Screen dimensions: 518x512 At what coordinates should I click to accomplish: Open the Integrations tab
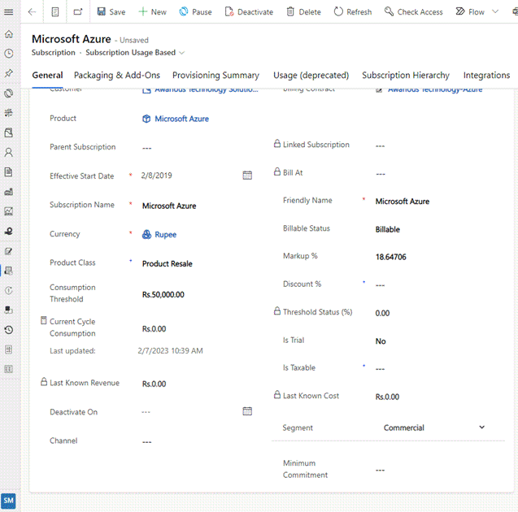point(486,76)
